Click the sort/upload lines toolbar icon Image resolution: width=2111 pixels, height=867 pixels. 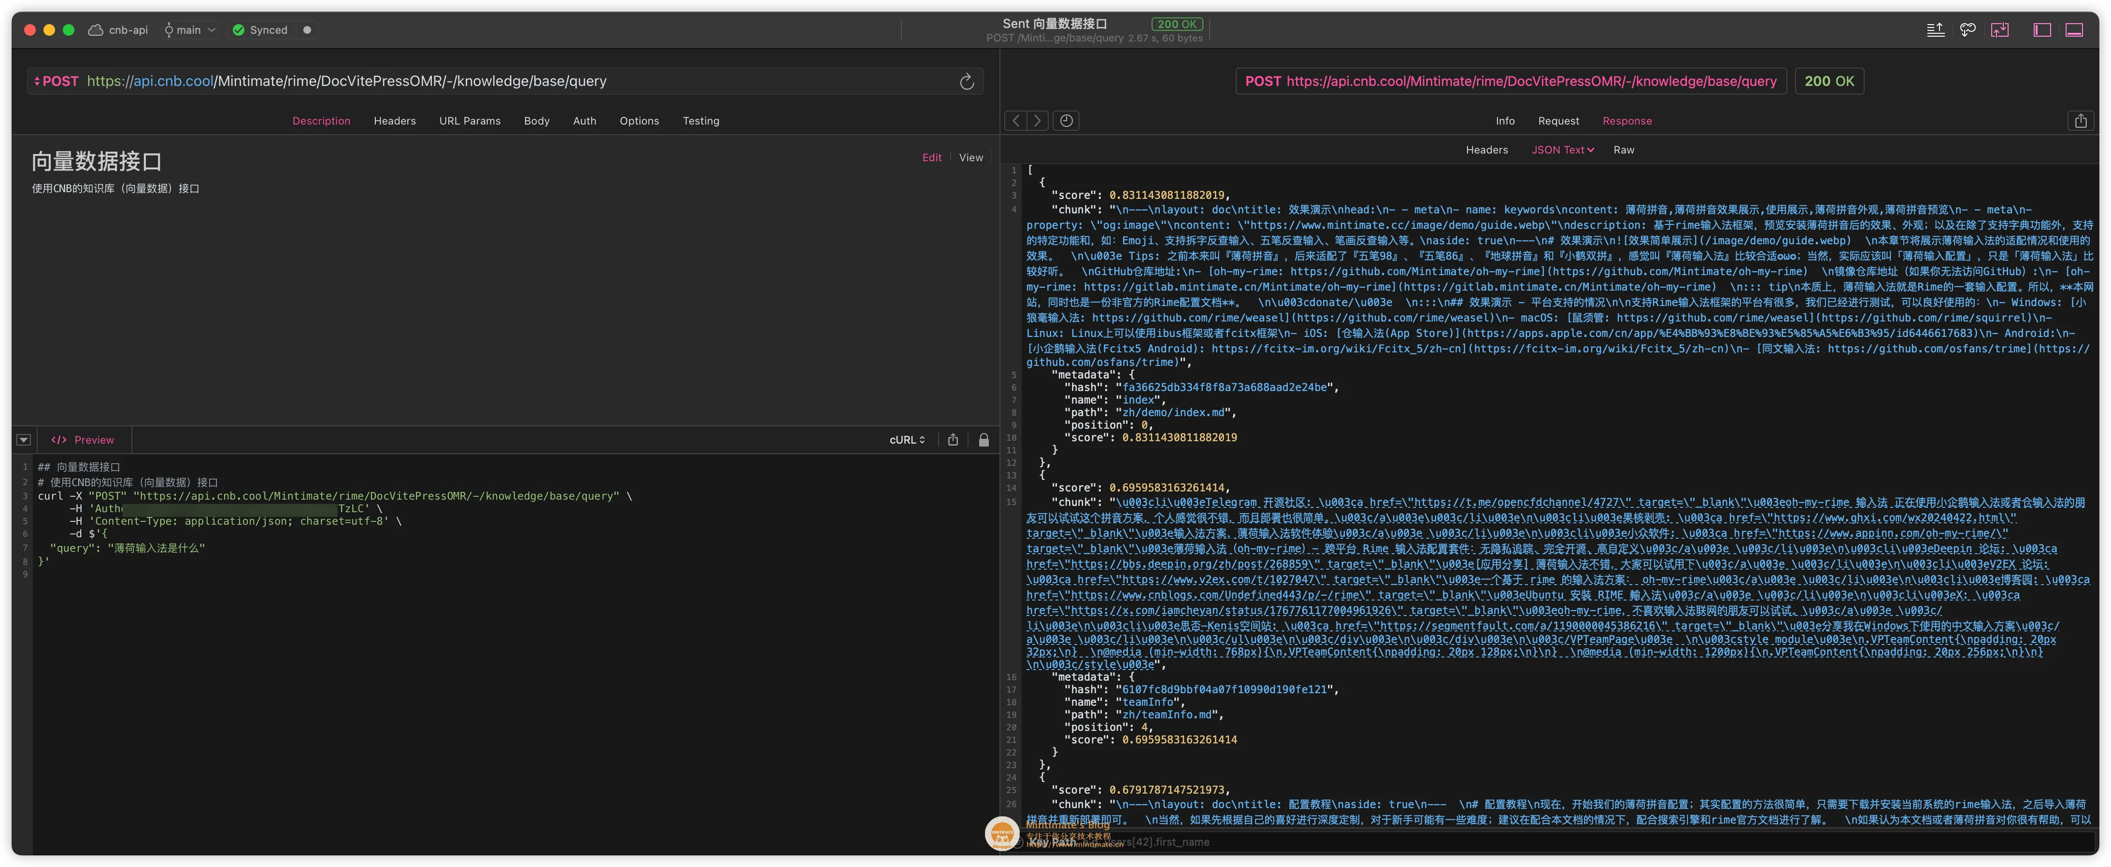click(x=1936, y=30)
